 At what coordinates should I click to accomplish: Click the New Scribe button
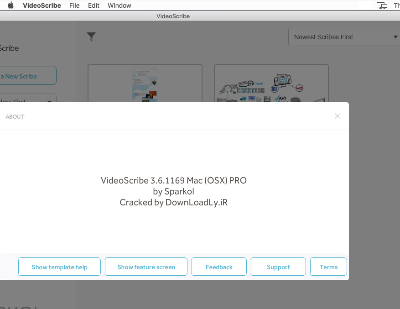coord(28,76)
